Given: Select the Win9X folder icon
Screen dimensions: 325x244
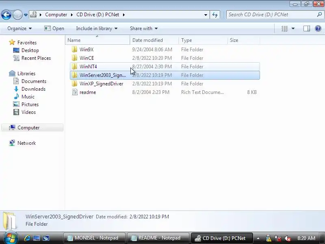Looking at the screenshot, I should click(x=74, y=49).
